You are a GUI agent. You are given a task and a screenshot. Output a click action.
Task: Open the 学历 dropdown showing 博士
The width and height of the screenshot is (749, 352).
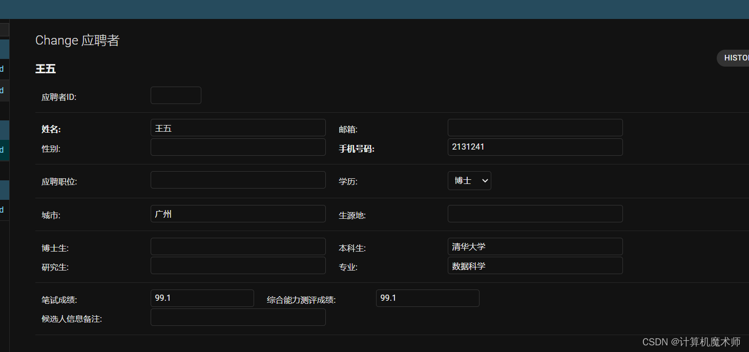point(469,180)
